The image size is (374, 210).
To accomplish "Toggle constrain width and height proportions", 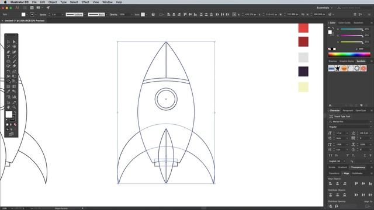I will [303, 14].
